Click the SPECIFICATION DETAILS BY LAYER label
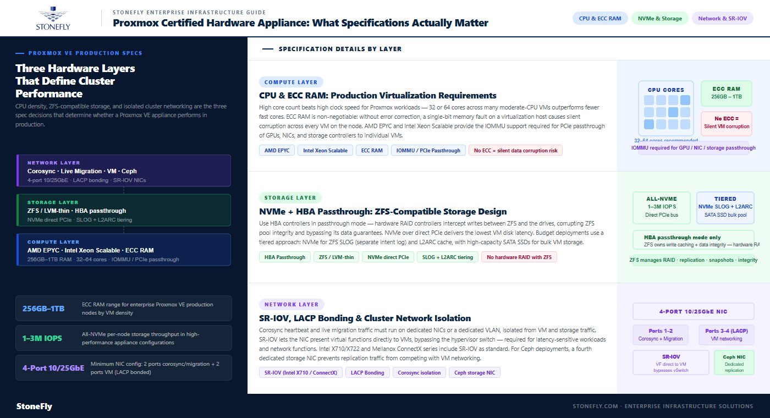The height and width of the screenshot is (418, 770). click(x=340, y=49)
